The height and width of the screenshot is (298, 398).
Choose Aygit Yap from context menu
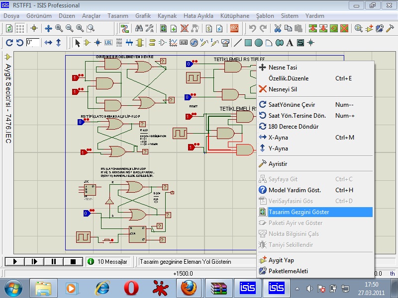point(315,260)
